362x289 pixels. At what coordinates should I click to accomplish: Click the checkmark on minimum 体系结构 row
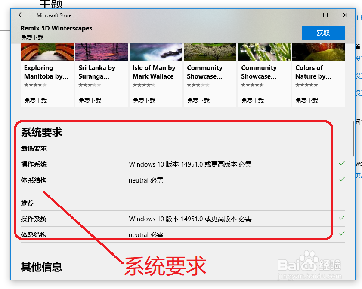pyautogui.click(x=342, y=179)
